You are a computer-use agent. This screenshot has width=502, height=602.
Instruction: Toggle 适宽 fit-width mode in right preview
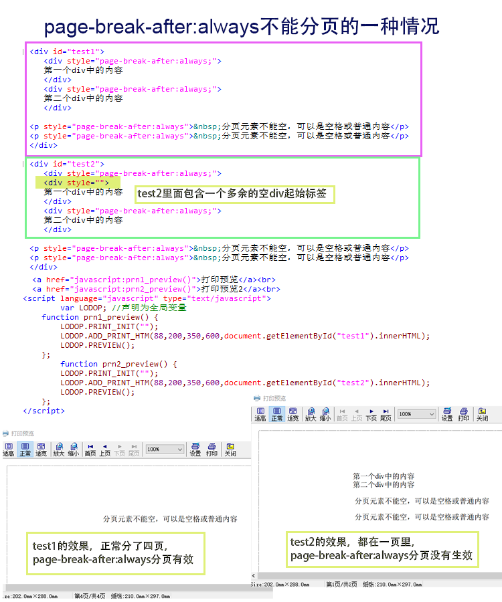click(x=292, y=414)
